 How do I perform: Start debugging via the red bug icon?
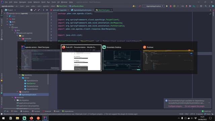(171, 6)
